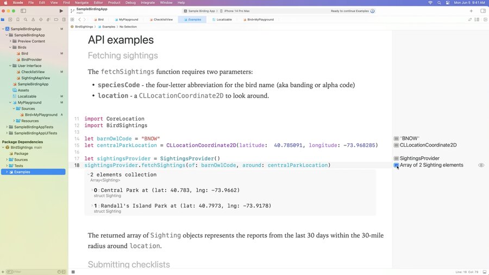
Task: Open the Source Control navigator icon
Action: (x=10, y=20)
